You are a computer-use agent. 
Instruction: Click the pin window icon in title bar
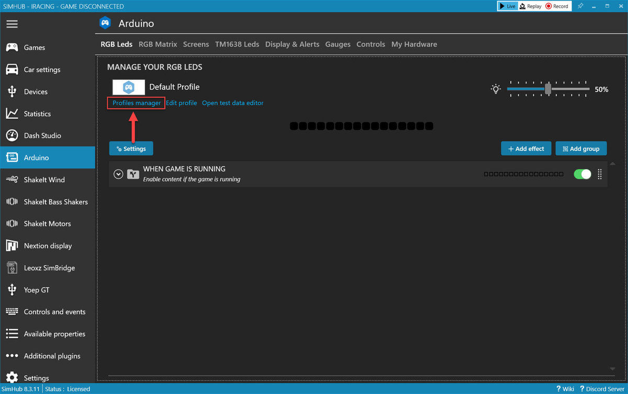pos(580,6)
